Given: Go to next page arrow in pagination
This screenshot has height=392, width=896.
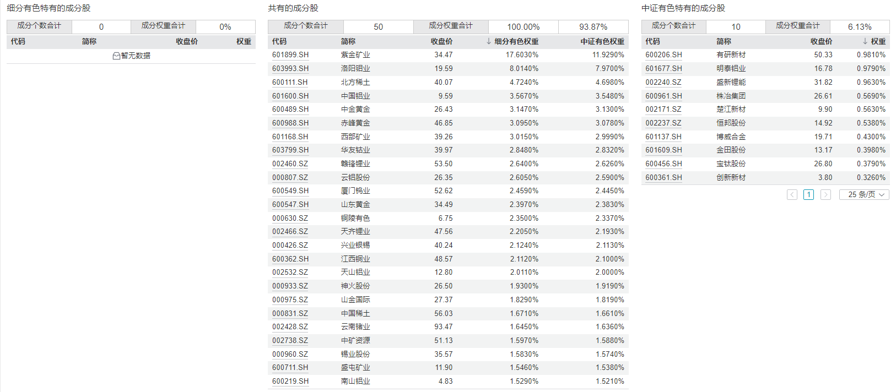Looking at the screenshot, I should [x=825, y=194].
